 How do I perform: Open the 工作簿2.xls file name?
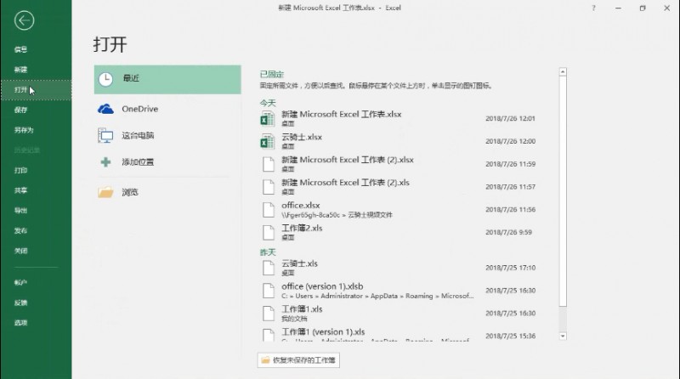pos(302,228)
